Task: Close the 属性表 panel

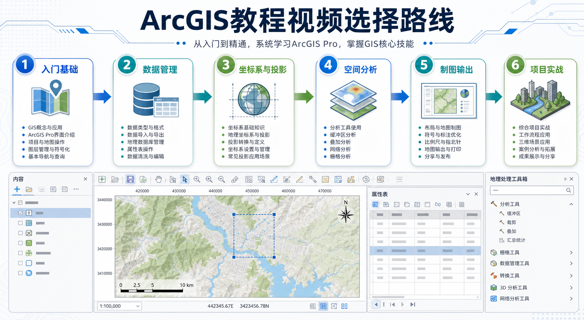Action: click(476, 194)
